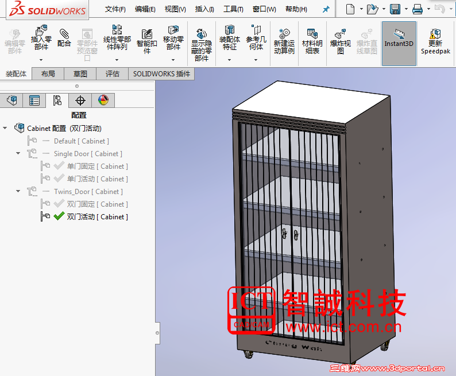Switch to the 评估 tab
The height and width of the screenshot is (376, 456).
click(112, 74)
